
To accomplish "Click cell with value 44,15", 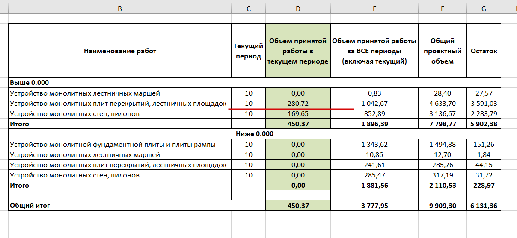I will click(x=484, y=165).
